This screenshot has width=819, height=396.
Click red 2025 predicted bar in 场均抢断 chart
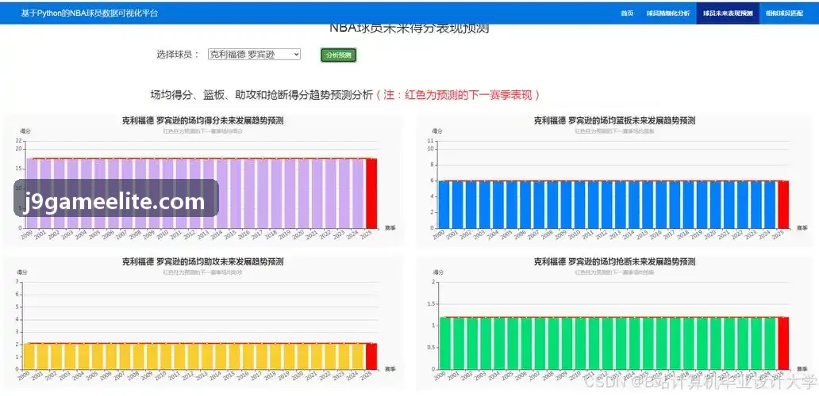(x=783, y=344)
